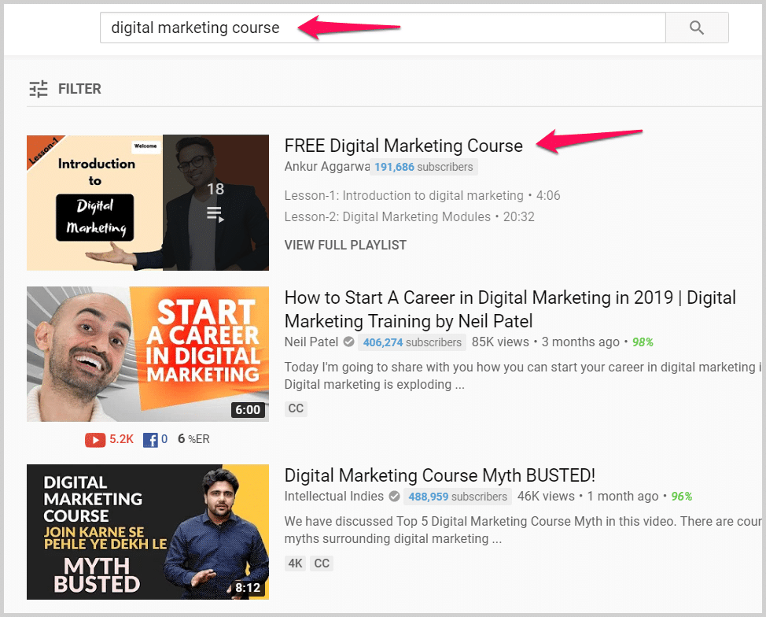The width and height of the screenshot is (766, 617).
Task: Click the Facebook share count icon
Action: 150,439
